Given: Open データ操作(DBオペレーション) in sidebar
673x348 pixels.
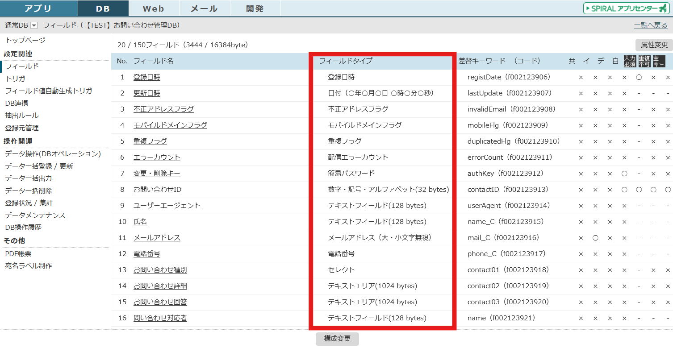Looking at the screenshot, I should tap(53, 154).
